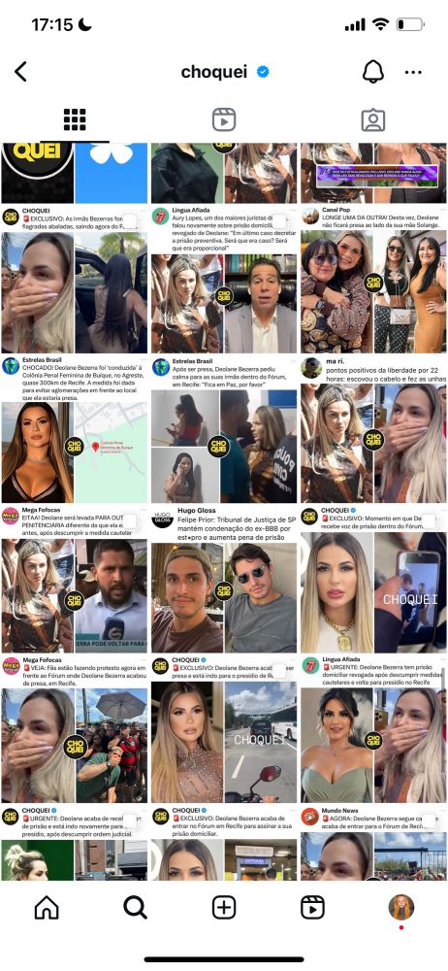Open the Search magnifier icon
Image resolution: width=448 pixels, height=971 pixels.
[135, 908]
